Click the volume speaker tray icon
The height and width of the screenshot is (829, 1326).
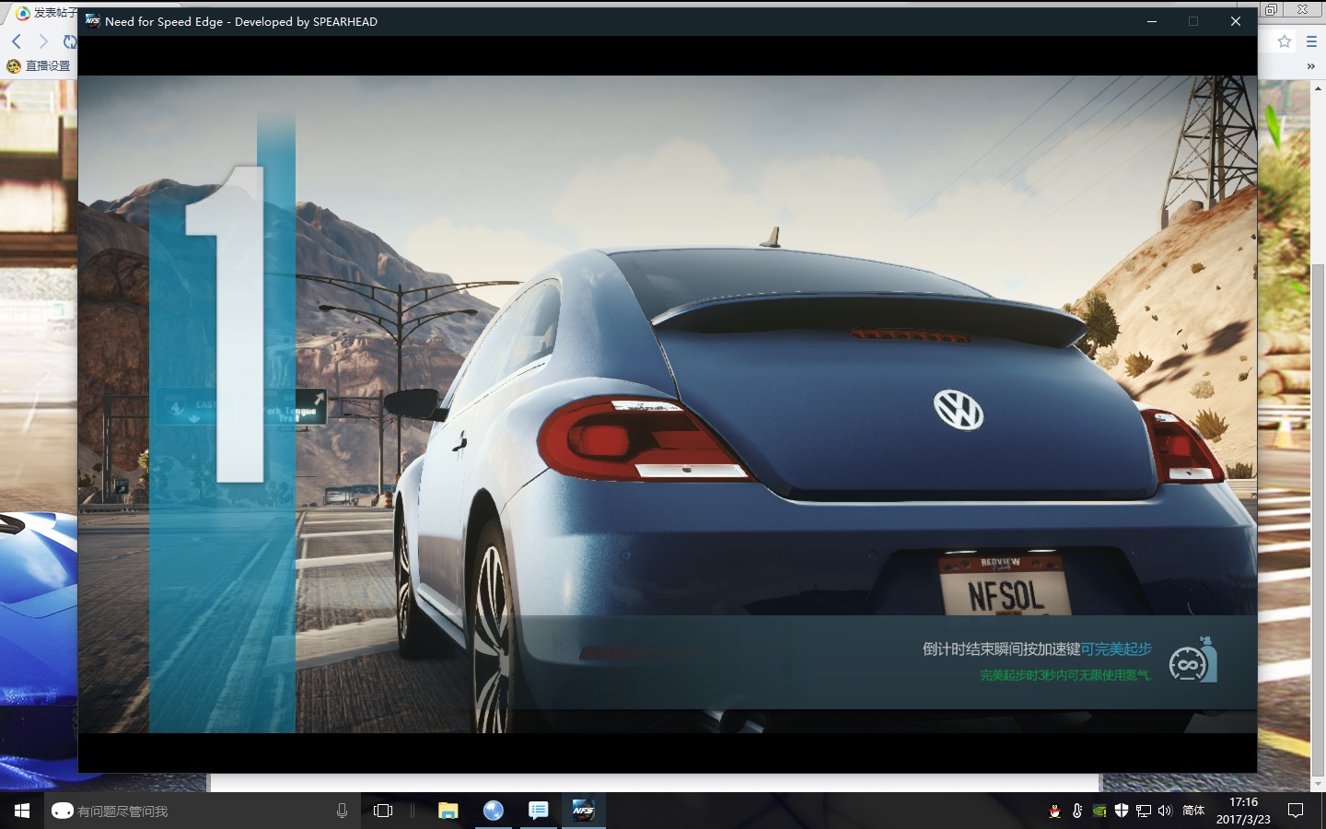click(x=1165, y=811)
